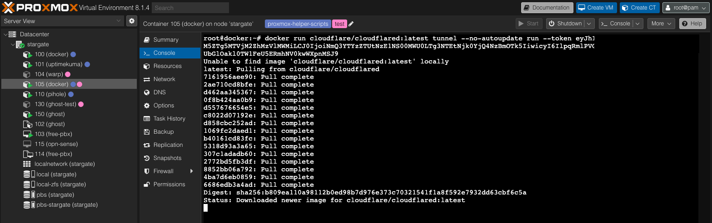The width and height of the screenshot is (712, 223).
Task: Open the root@pam user menu
Action: [686, 8]
